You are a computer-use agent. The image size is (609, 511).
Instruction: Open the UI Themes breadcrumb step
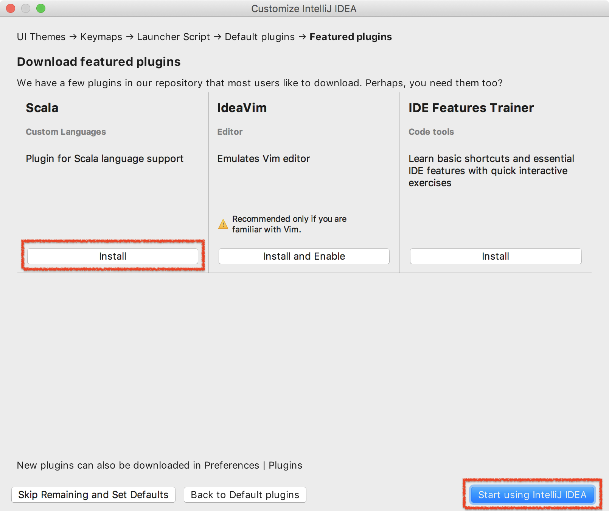(41, 37)
